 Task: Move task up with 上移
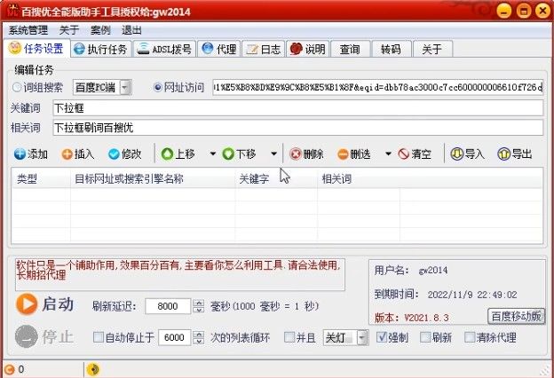(x=178, y=154)
